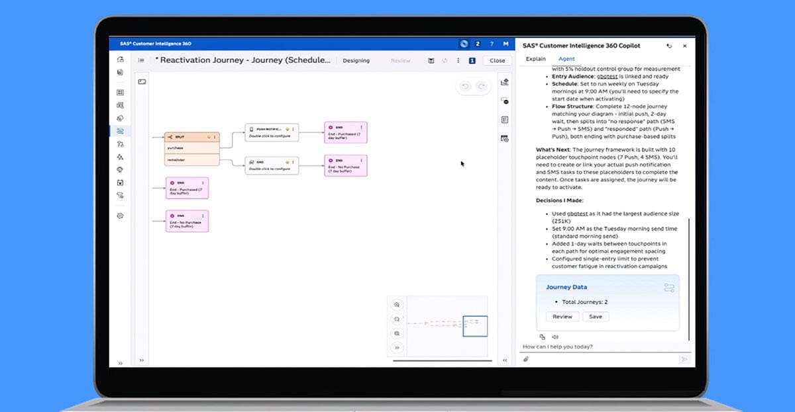Select the Agent tab in Copilot
The height and width of the screenshot is (412, 795).
tap(566, 59)
